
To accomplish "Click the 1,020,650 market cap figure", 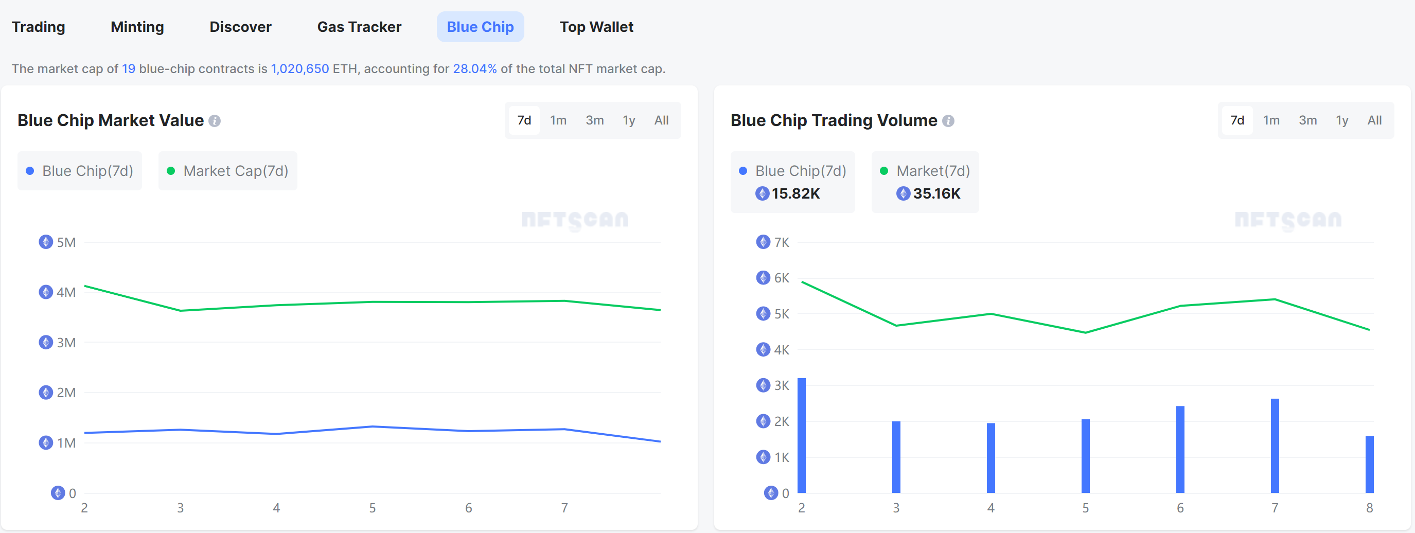I will coord(300,69).
